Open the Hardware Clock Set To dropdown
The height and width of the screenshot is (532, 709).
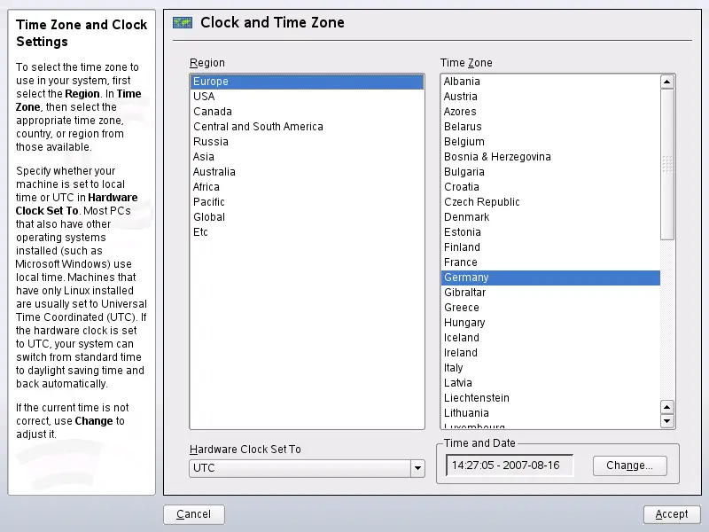tap(417, 468)
